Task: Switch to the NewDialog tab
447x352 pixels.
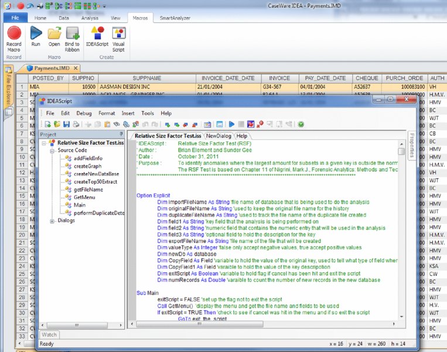Action: coord(219,136)
